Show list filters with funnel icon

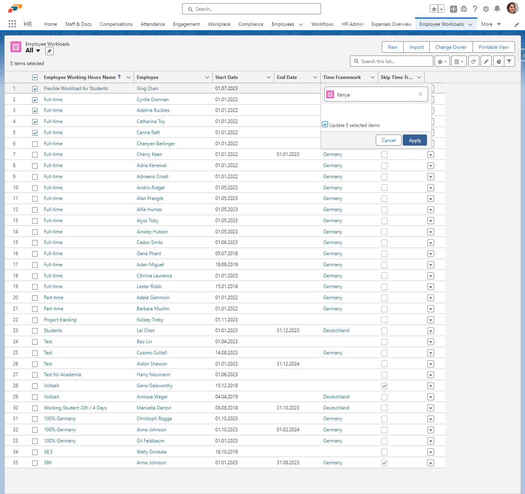(x=509, y=62)
